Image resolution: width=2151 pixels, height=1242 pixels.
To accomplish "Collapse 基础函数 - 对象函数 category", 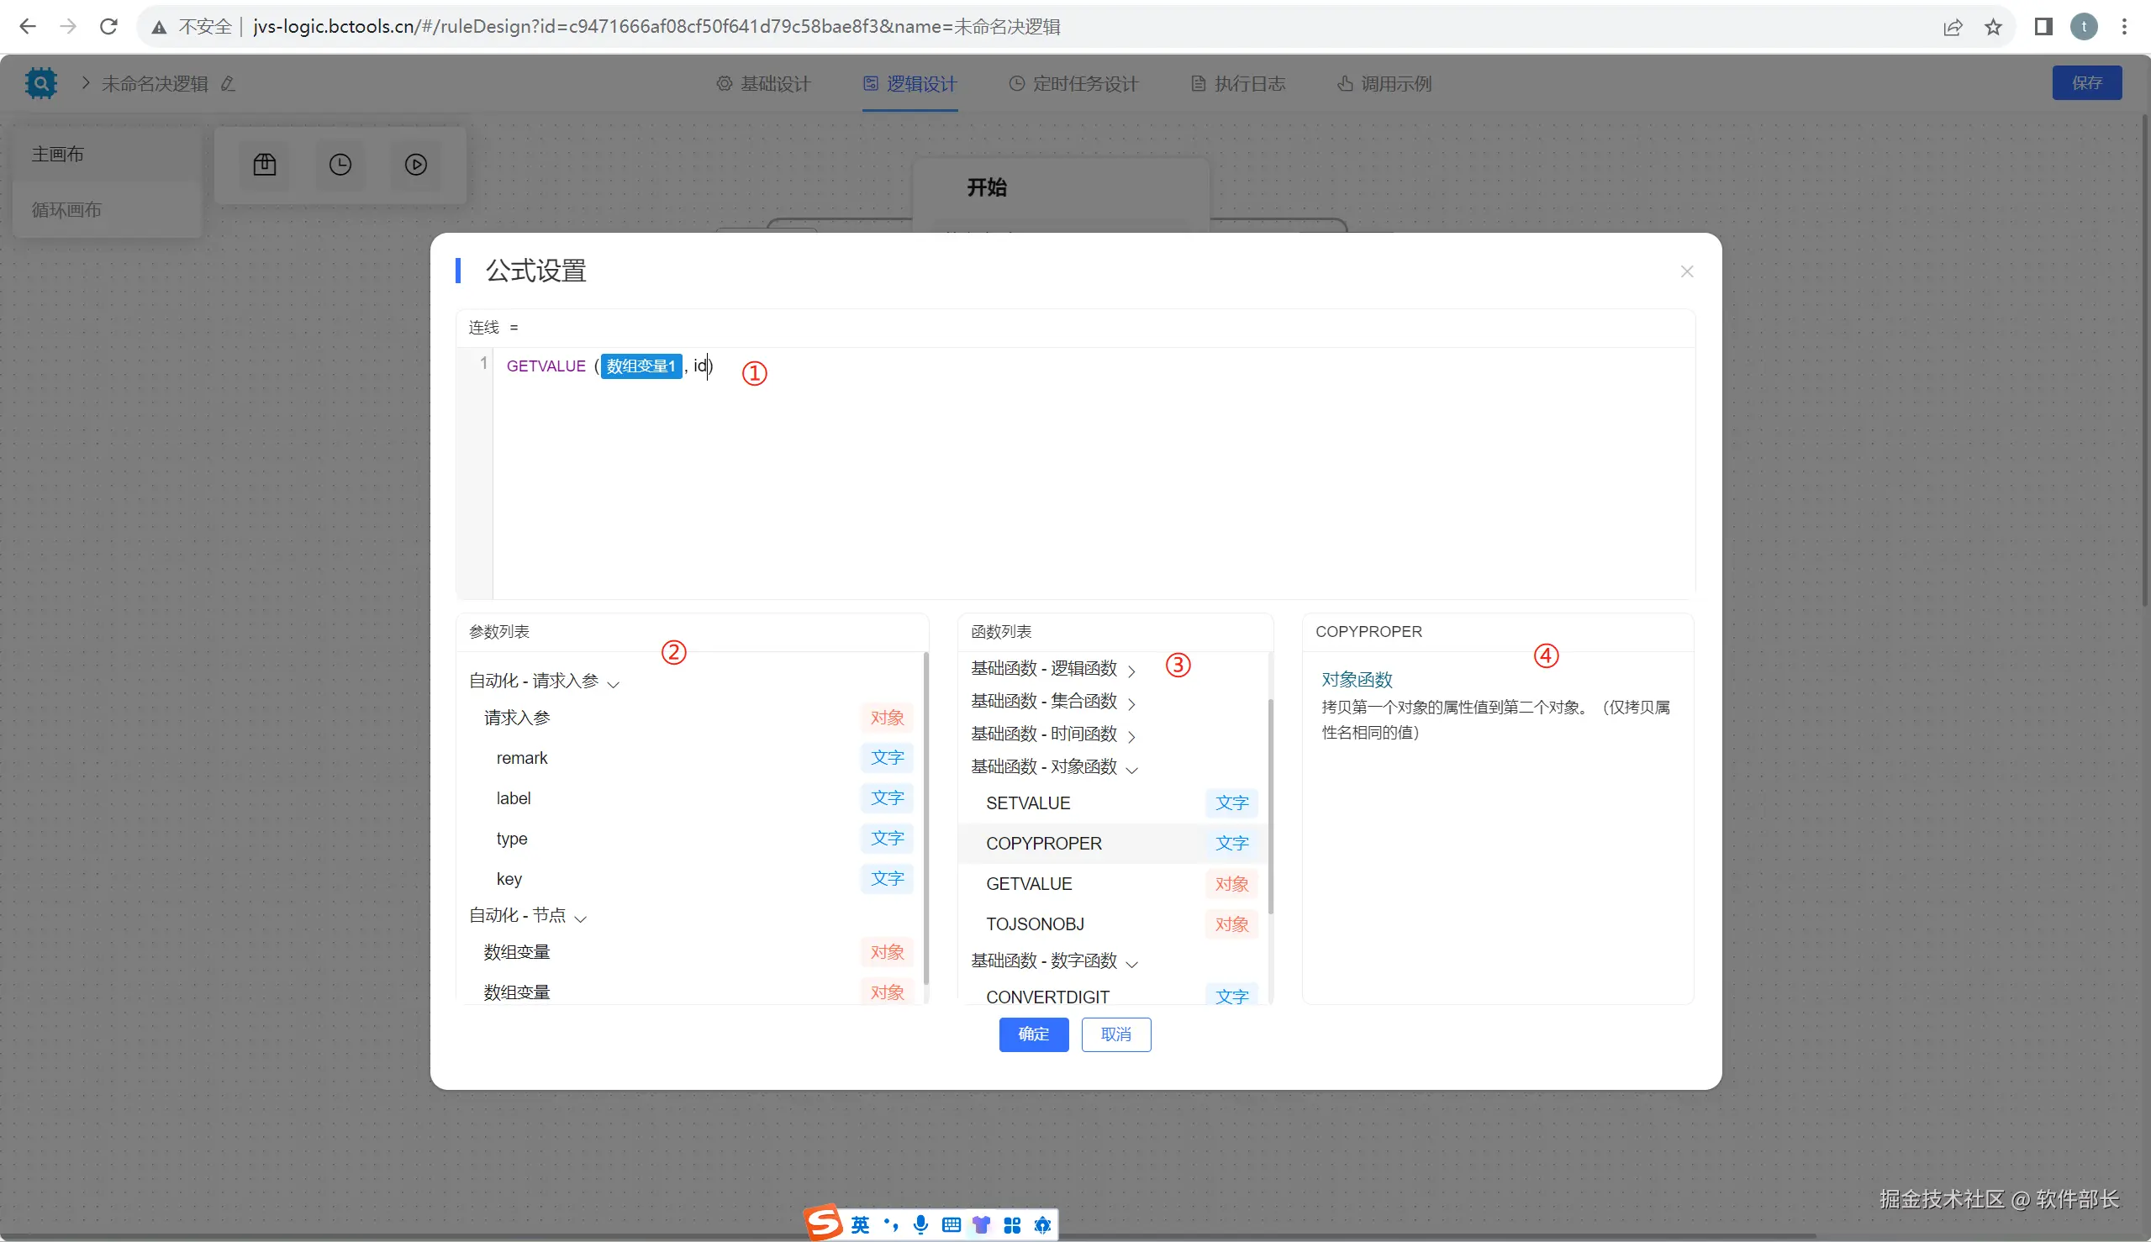I will click(1131, 769).
